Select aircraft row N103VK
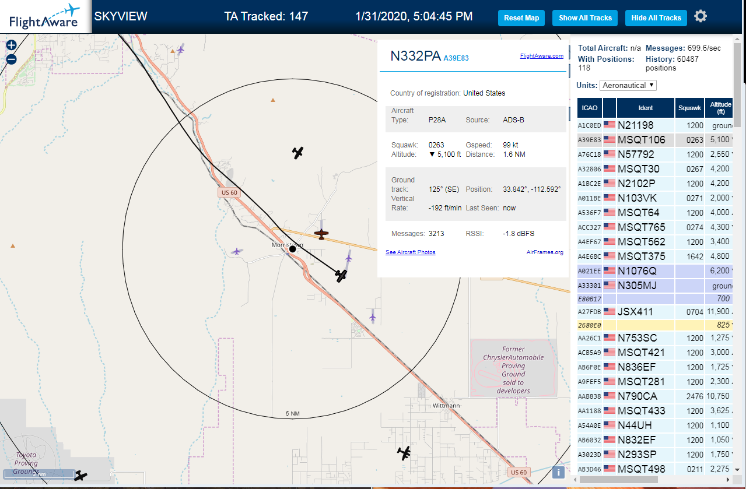The height and width of the screenshot is (489, 746). (656, 198)
